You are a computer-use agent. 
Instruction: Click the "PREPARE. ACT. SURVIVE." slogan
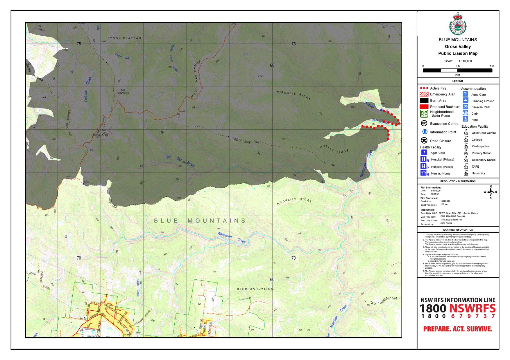pos(458,329)
